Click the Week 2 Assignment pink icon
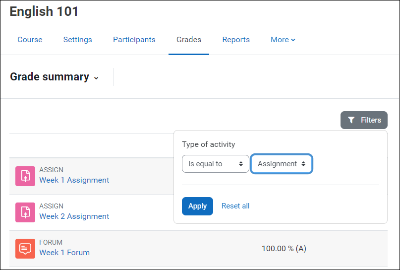Screen dimensions: 400x270 click(25, 212)
